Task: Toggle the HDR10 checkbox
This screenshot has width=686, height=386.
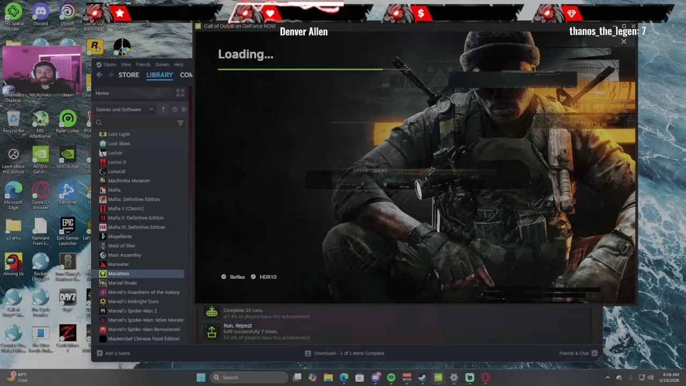Action: click(x=253, y=277)
